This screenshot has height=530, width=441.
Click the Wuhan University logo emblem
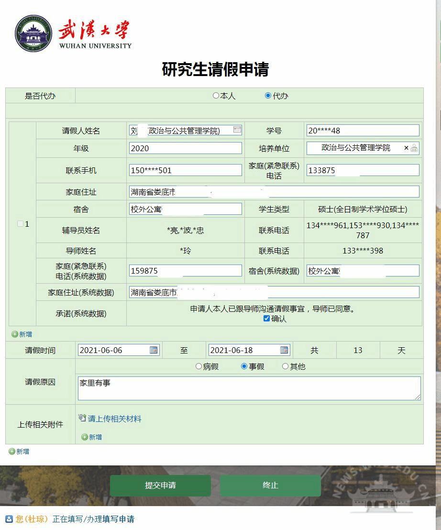click(33, 33)
